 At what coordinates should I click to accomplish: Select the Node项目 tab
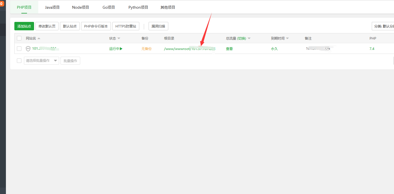[80, 7]
